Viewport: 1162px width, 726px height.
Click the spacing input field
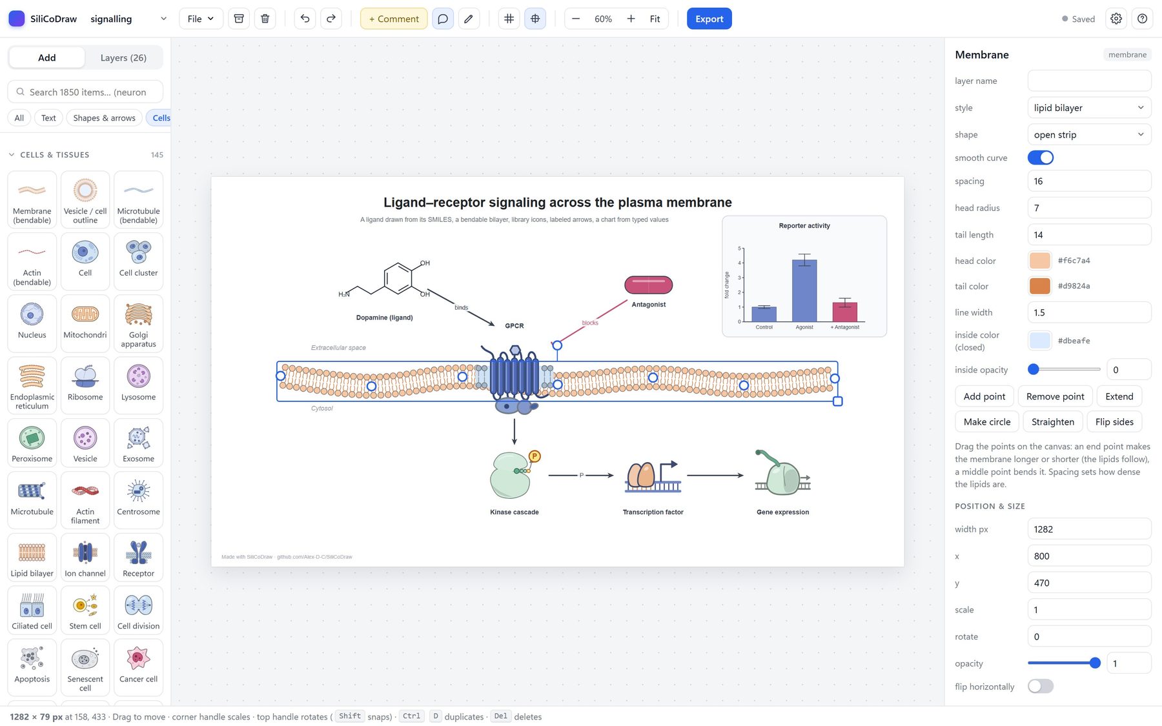(1089, 181)
